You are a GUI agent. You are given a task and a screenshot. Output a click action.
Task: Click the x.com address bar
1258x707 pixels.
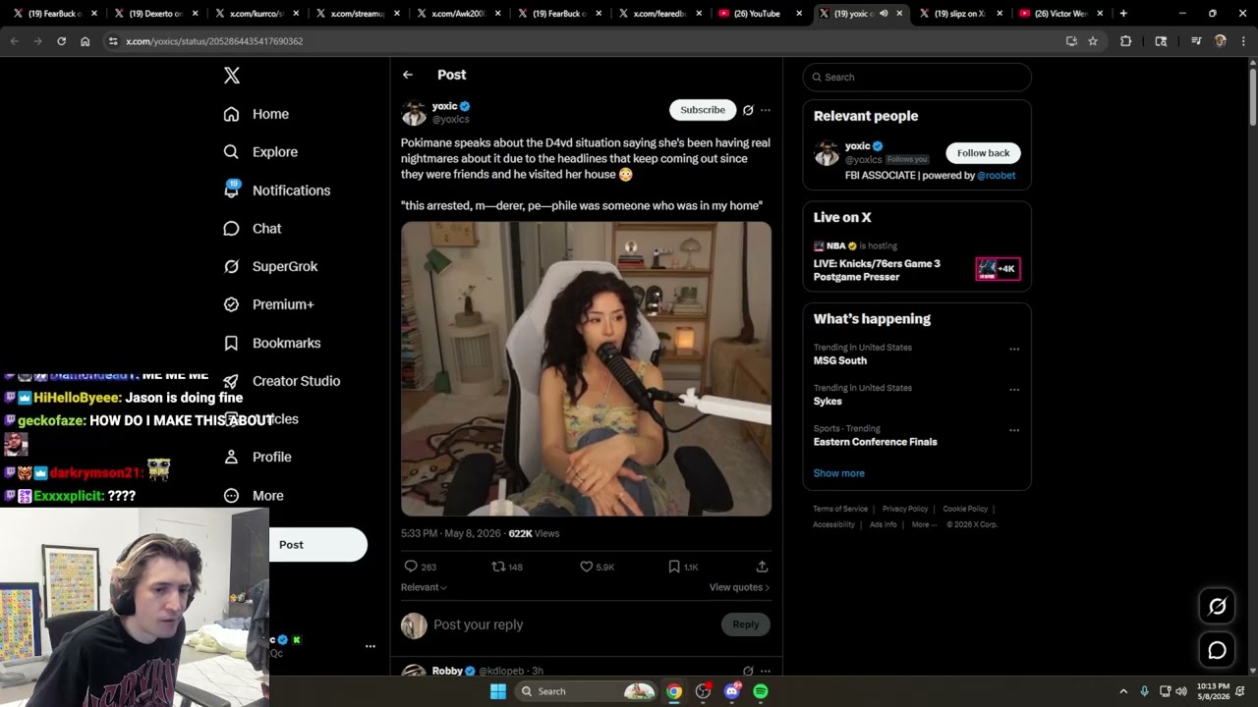click(x=585, y=41)
